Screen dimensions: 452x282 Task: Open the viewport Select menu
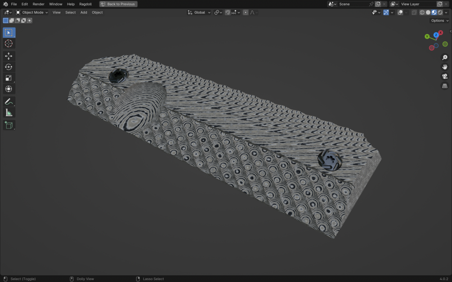[70, 13]
